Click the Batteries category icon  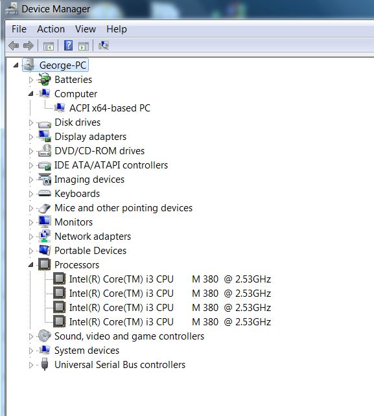click(44, 79)
